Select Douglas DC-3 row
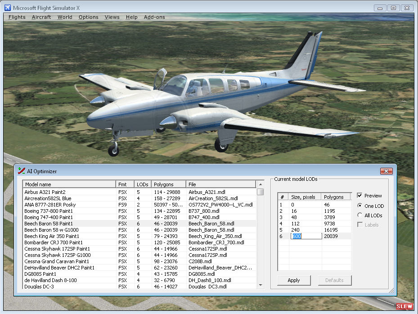The width and height of the screenshot is (418, 314). point(139,287)
